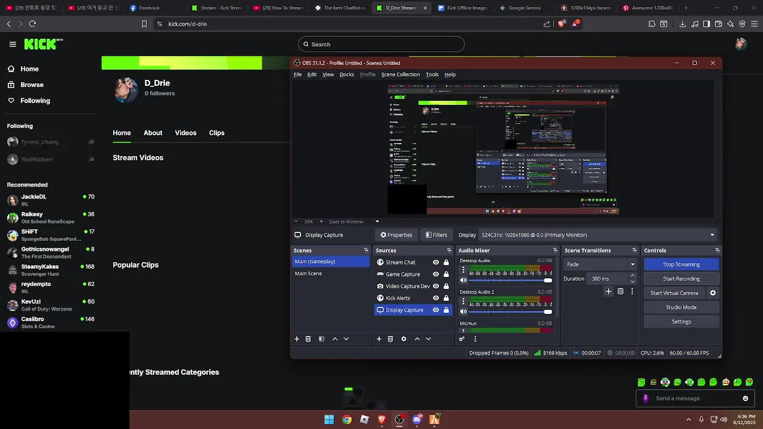Undock the Controls panel
Image resolution: width=763 pixels, height=429 pixels.
(717, 250)
